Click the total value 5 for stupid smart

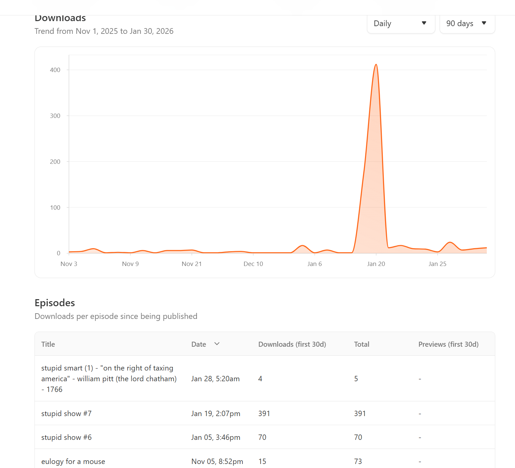coord(356,379)
